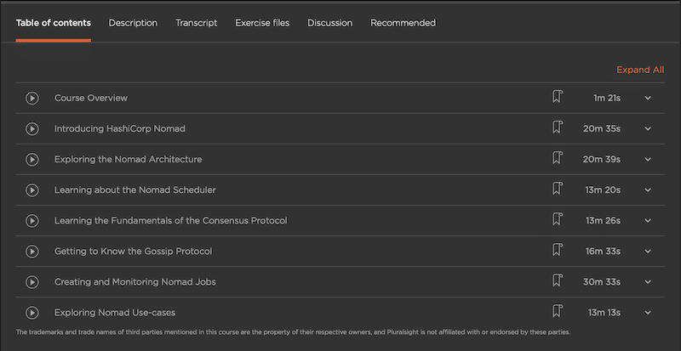
Task: Bookmark Introducing HashiCorp Nomad module
Action: pos(558,127)
